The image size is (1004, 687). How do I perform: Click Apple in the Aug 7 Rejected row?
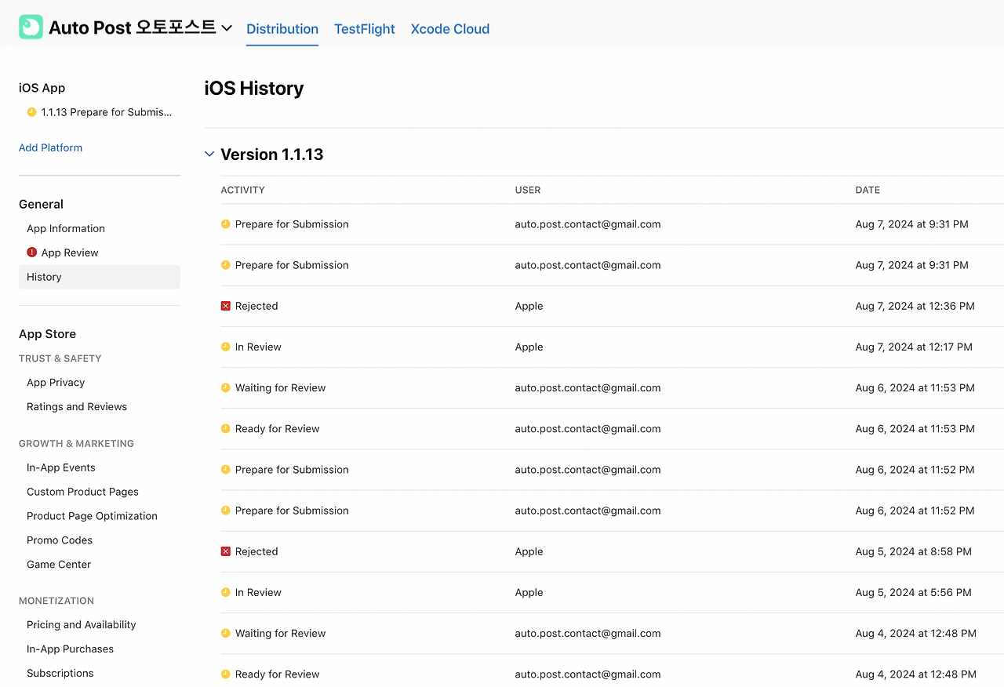(x=529, y=306)
